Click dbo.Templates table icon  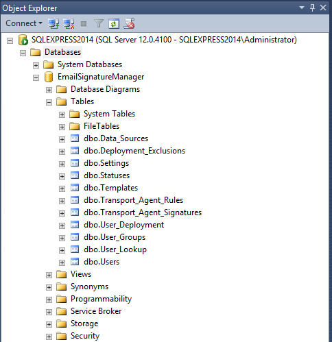click(x=75, y=188)
